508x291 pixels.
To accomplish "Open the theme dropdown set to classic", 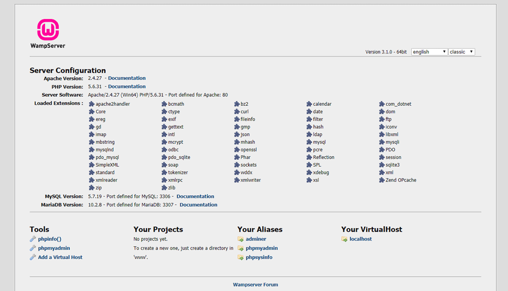I will pyautogui.click(x=461, y=52).
